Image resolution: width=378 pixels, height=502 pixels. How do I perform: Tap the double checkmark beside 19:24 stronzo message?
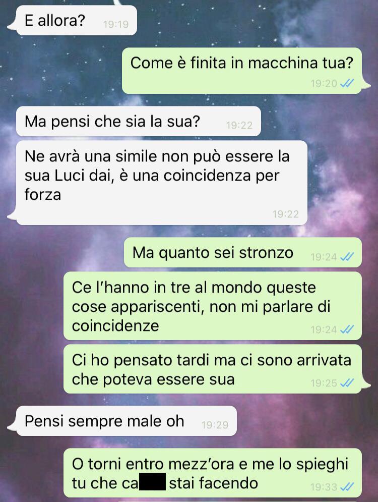[347, 257]
